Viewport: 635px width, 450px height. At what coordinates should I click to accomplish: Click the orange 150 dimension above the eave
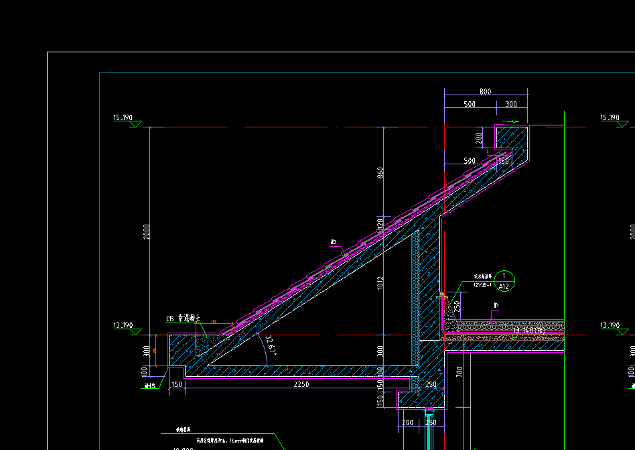point(214,322)
